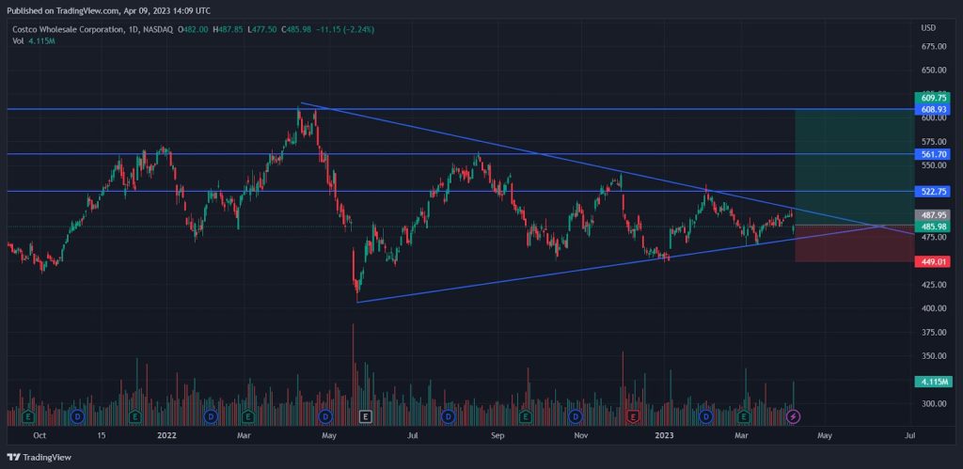This screenshot has height=469, width=963.
Task: Click the 608.93 blue line price label
Action: tap(932, 109)
